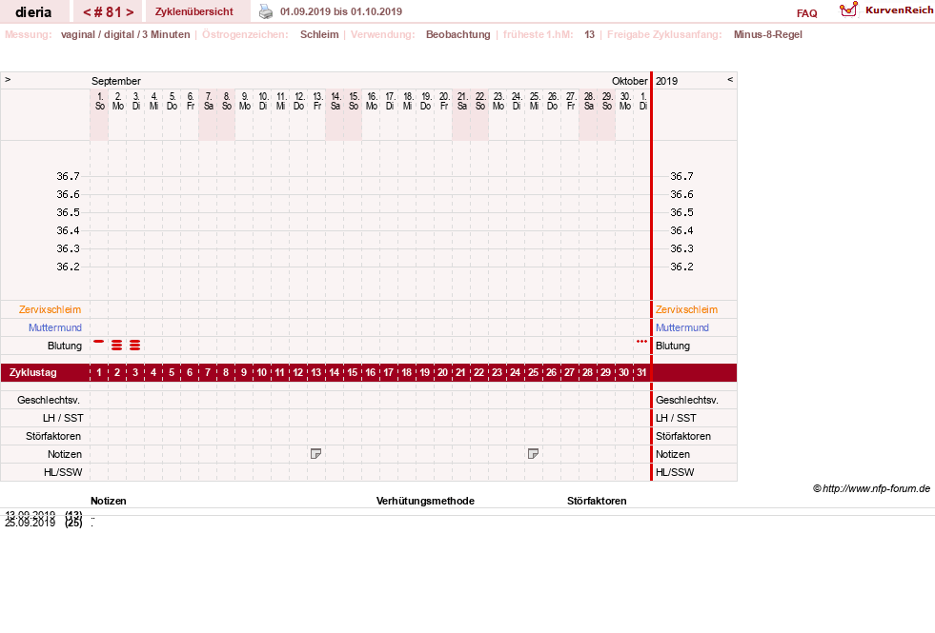This screenshot has width=935, height=633.
Task: Click spotting dots on 1 October
Action: click(x=641, y=341)
